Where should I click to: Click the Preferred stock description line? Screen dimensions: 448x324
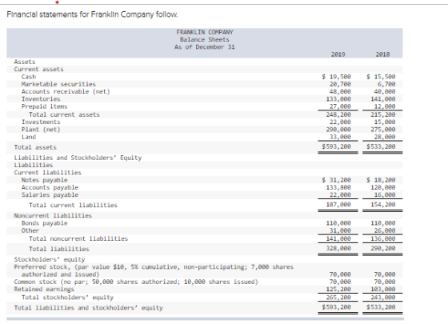click(x=154, y=270)
